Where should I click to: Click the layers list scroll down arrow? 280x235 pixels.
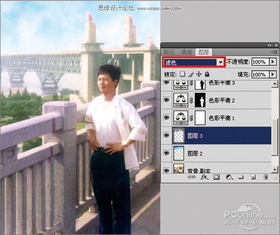(274, 169)
